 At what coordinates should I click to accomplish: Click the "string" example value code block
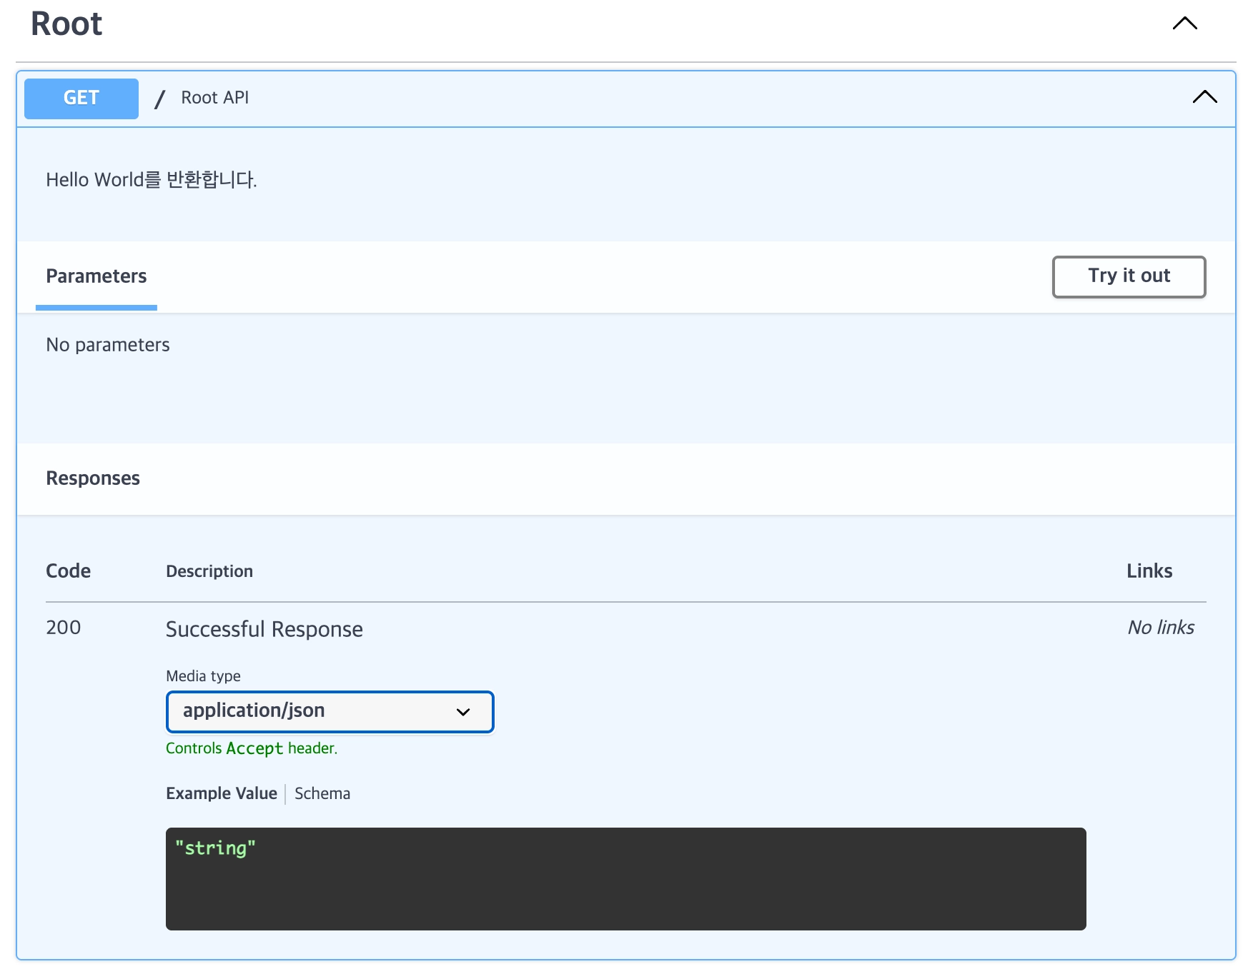click(x=625, y=878)
